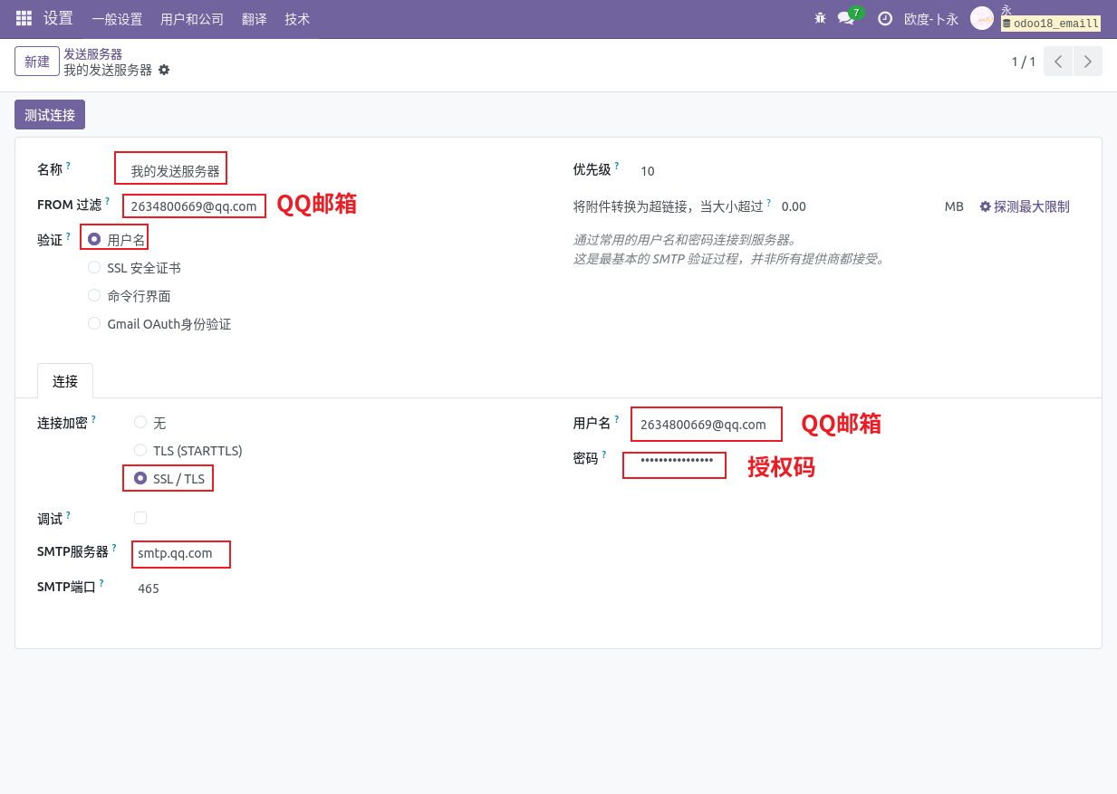Image resolution: width=1117 pixels, height=794 pixels.
Task: Go to previous record arrow
Action: [x=1058, y=62]
